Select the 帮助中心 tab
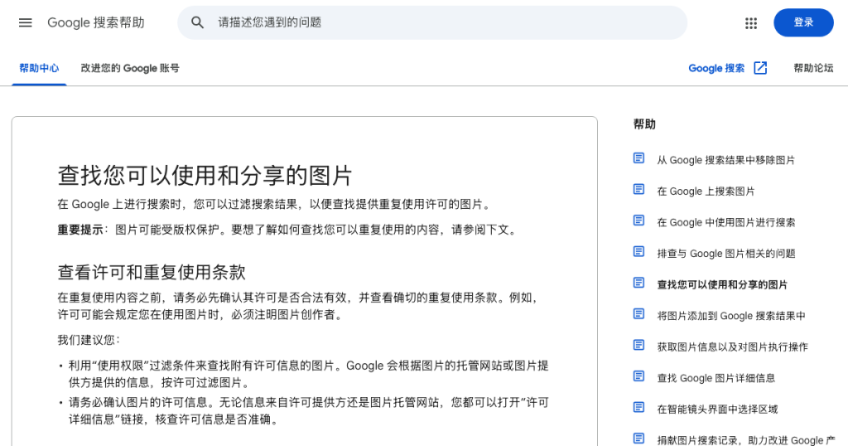This screenshot has height=446, width=848. (39, 68)
